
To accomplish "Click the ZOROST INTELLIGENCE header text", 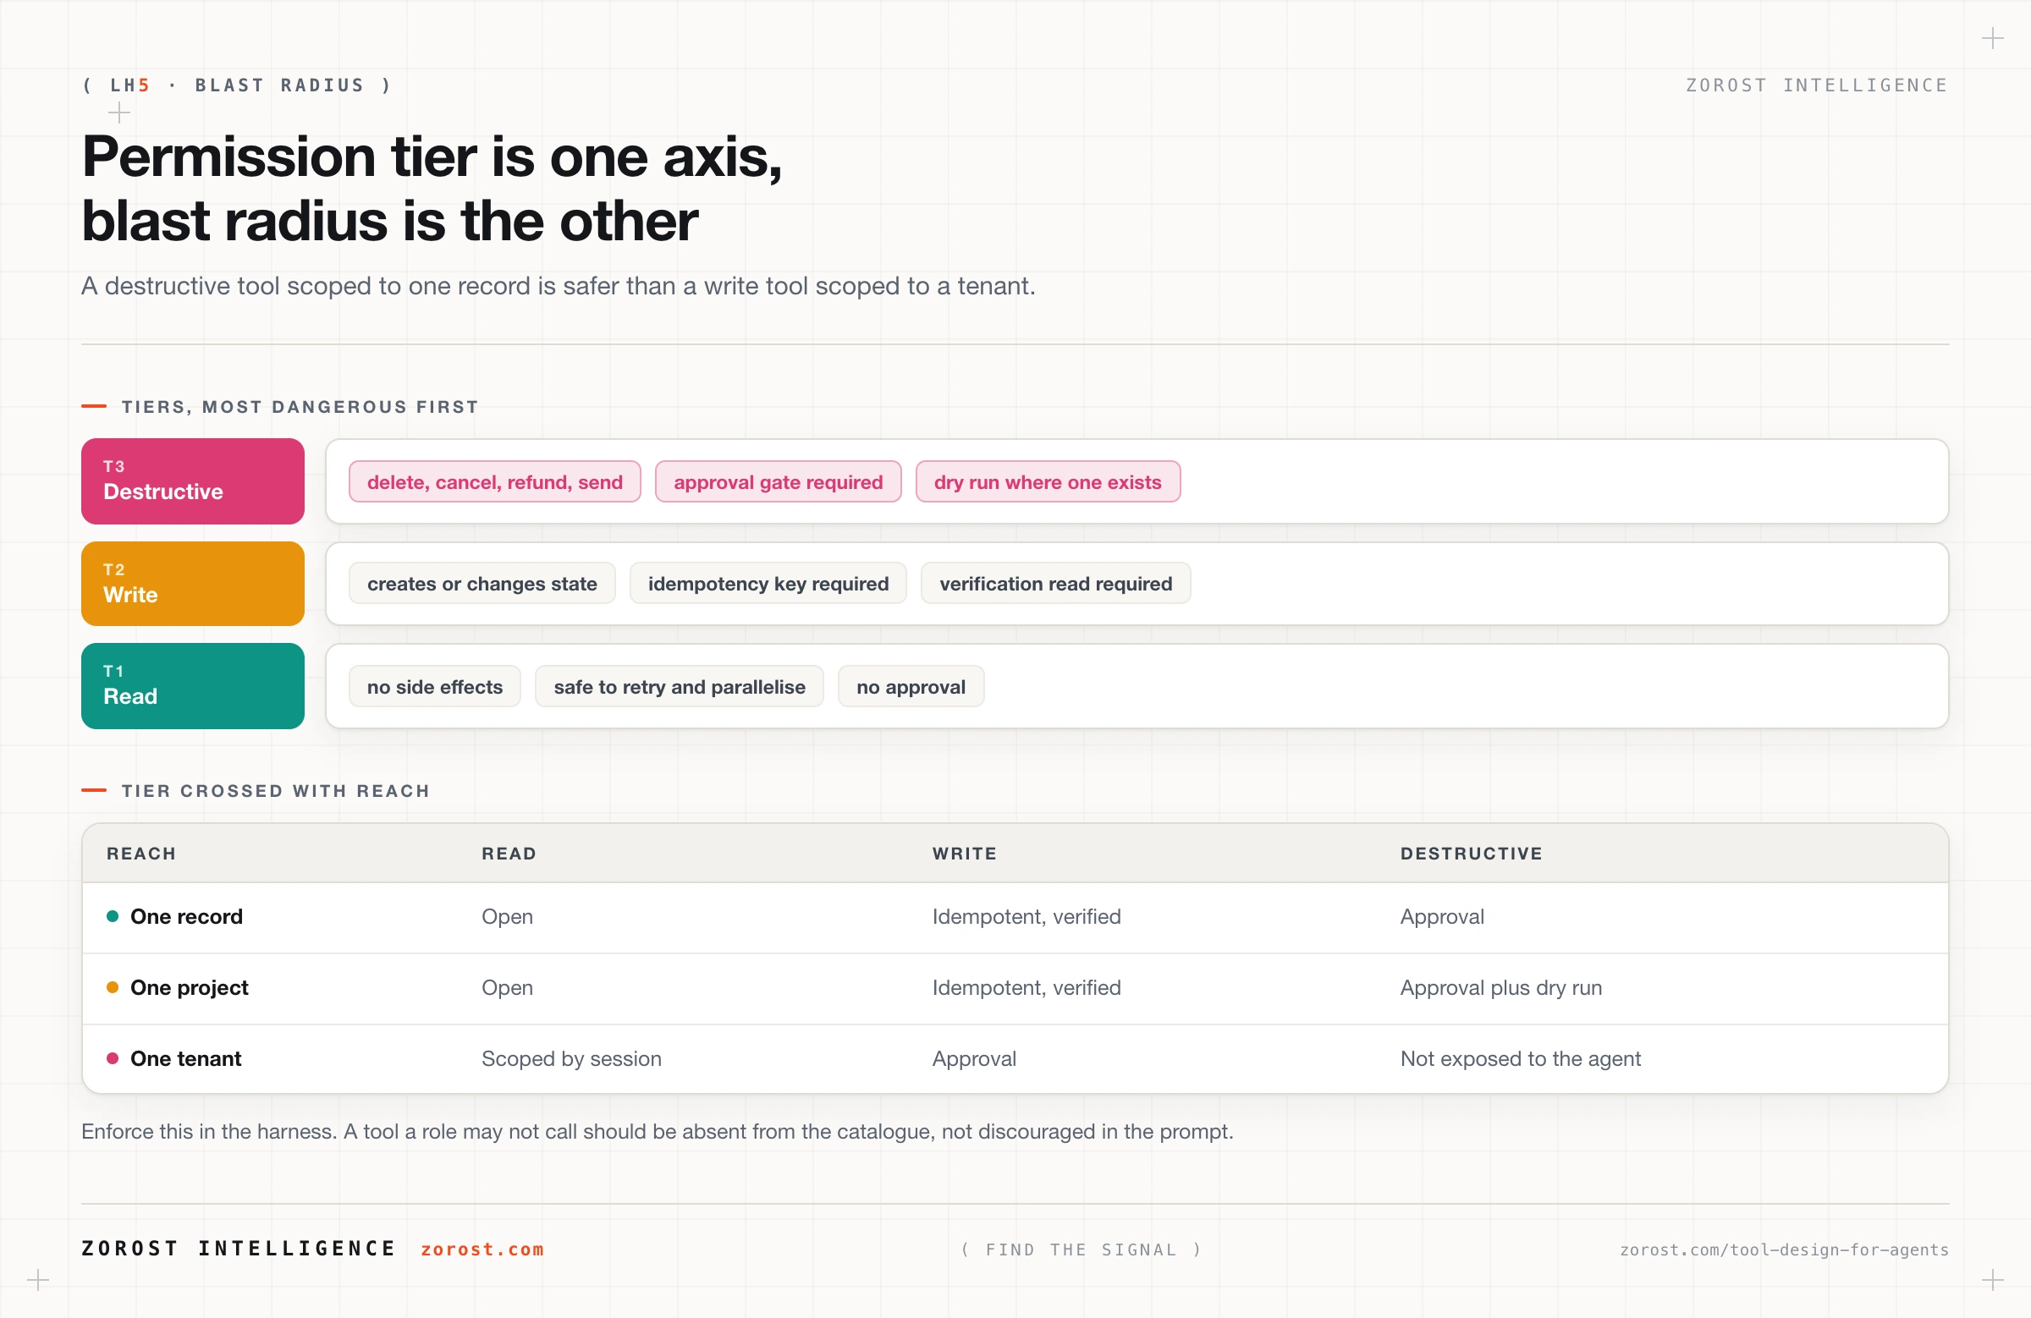I will (1817, 85).
